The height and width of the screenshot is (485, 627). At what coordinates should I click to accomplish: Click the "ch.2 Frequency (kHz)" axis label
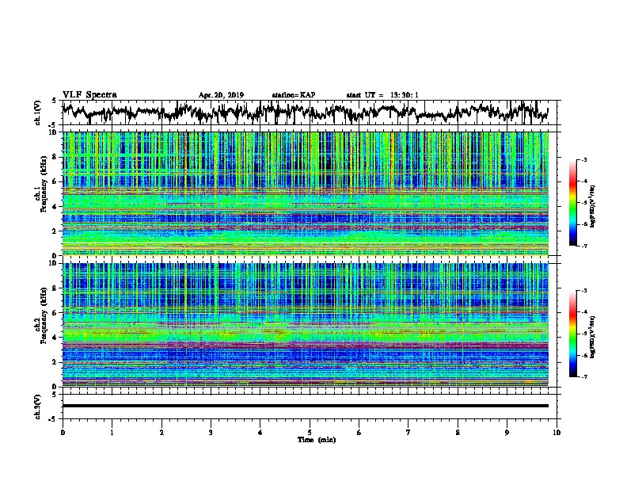click(40, 315)
